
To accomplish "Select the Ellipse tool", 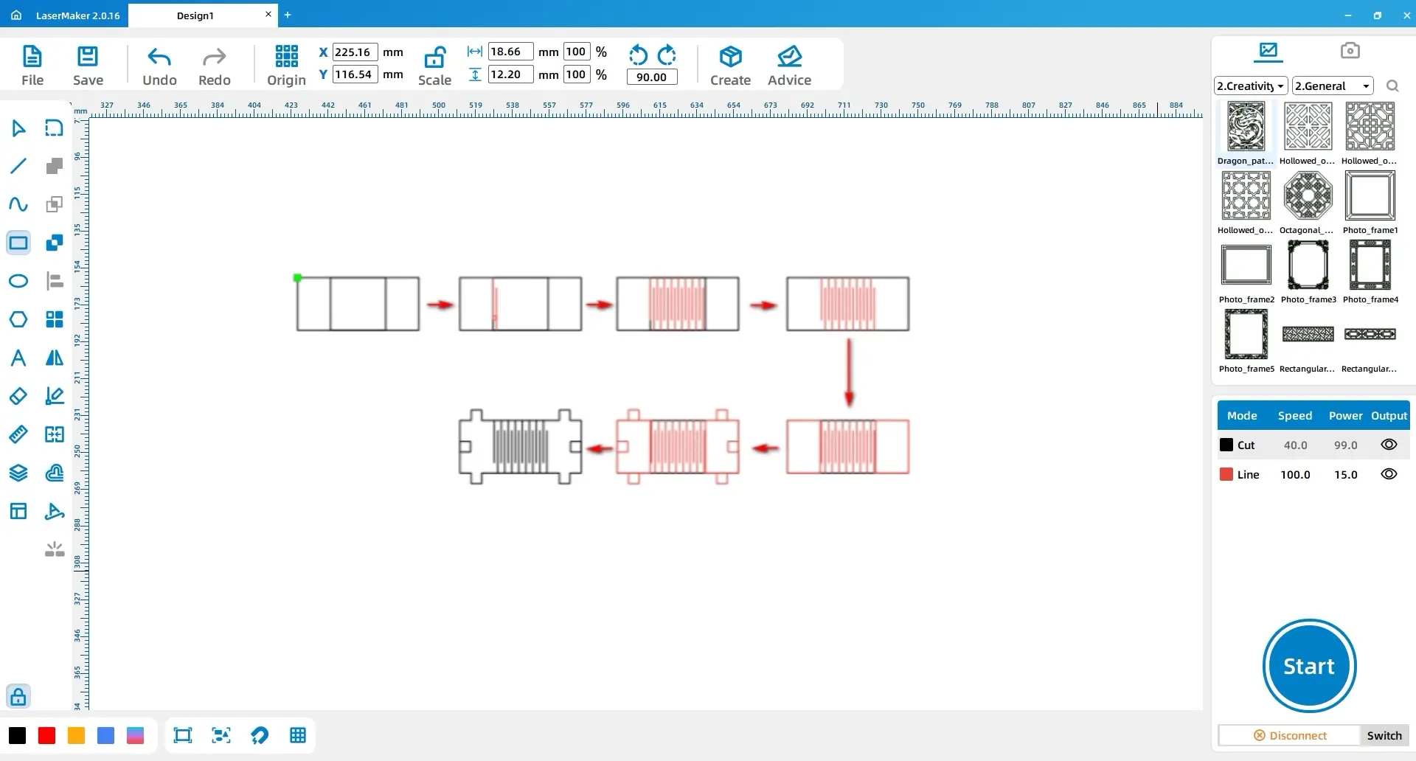I will (18, 281).
